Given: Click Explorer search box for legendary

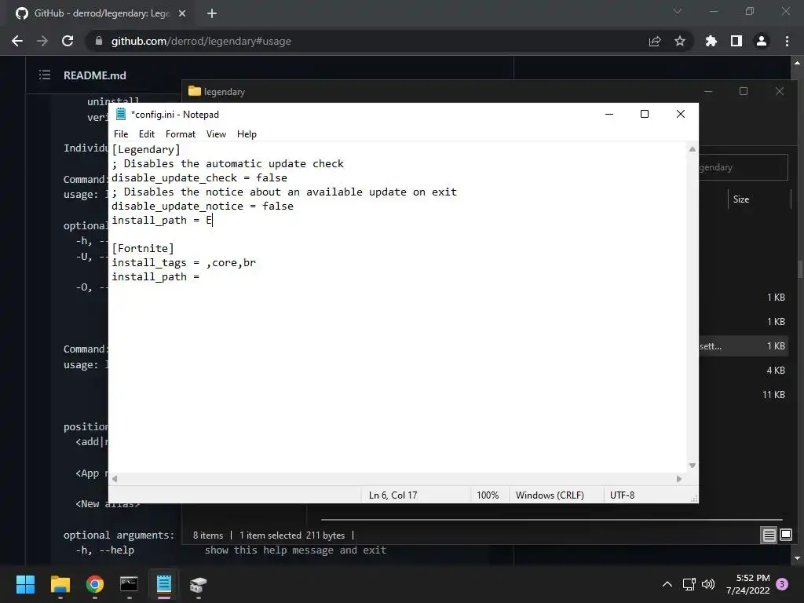Looking at the screenshot, I should 743,167.
